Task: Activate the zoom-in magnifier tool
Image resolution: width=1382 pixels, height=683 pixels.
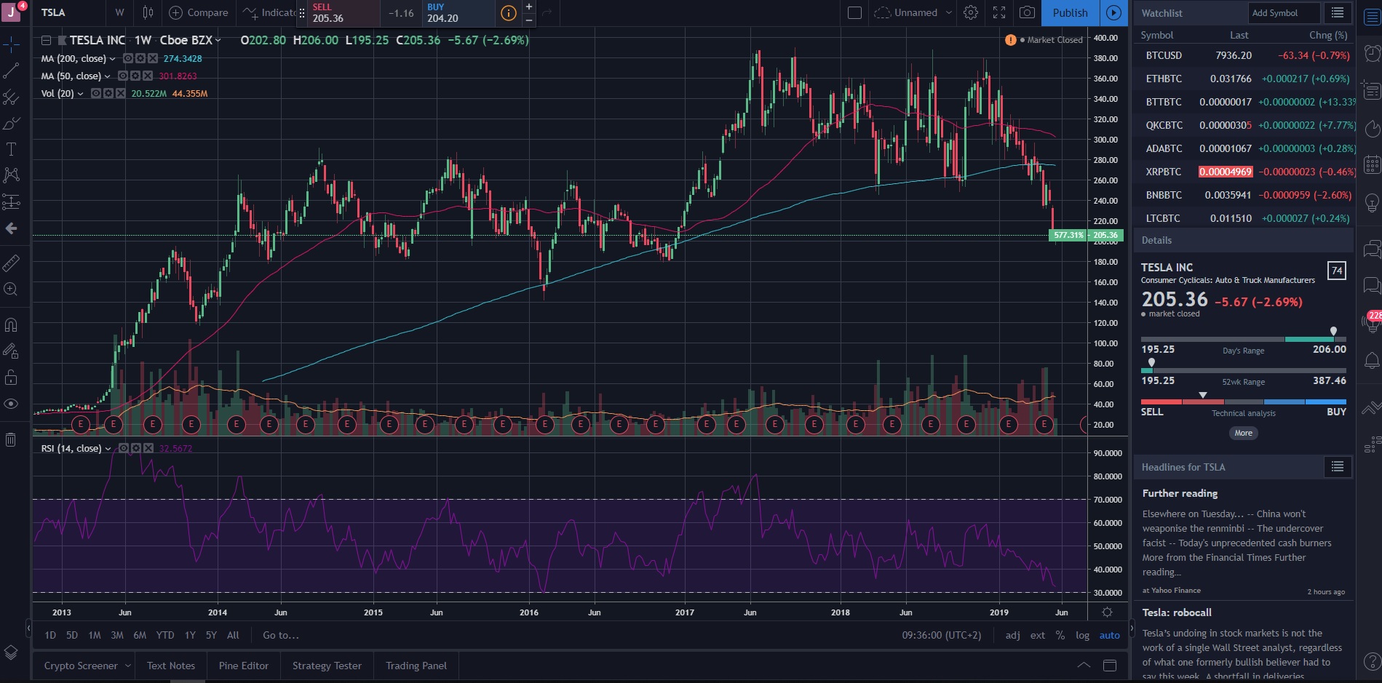Action: [11, 289]
